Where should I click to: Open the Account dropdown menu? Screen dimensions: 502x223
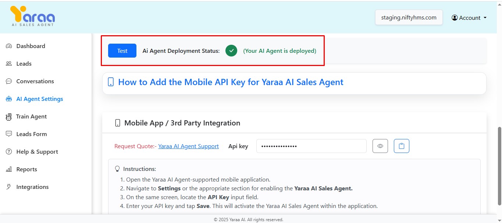coord(469,18)
